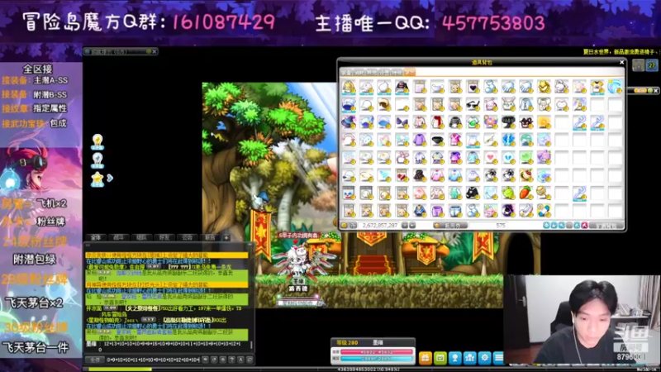Select the black sunglasses item
Screen dimensions: 661x372
(x=473, y=105)
